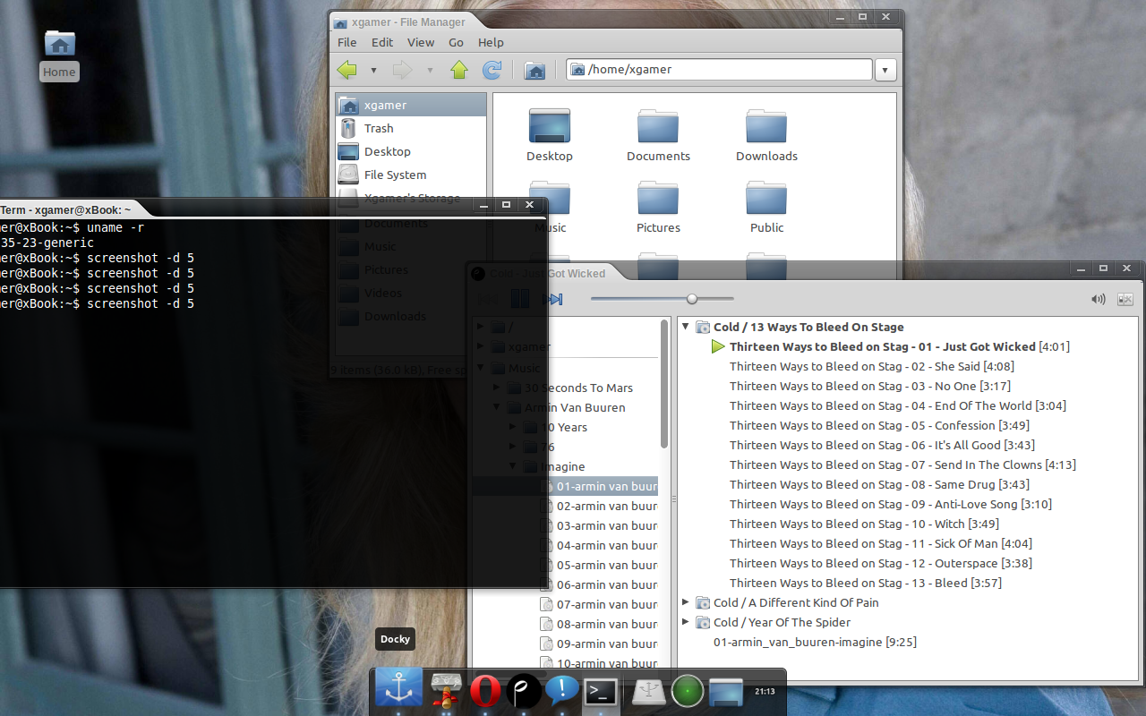
Task: Select track 11 - Sick Of Man
Action: tap(881, 543)
